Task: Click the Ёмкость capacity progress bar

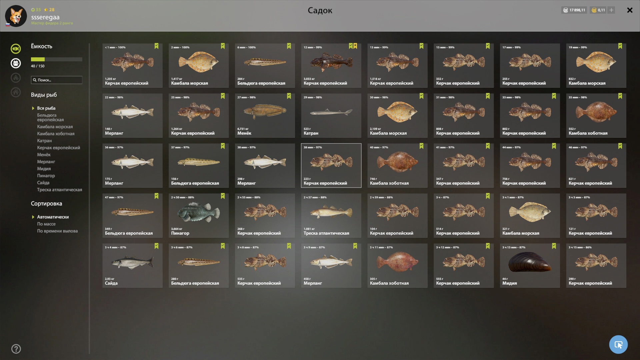Action: pos(57,59)
